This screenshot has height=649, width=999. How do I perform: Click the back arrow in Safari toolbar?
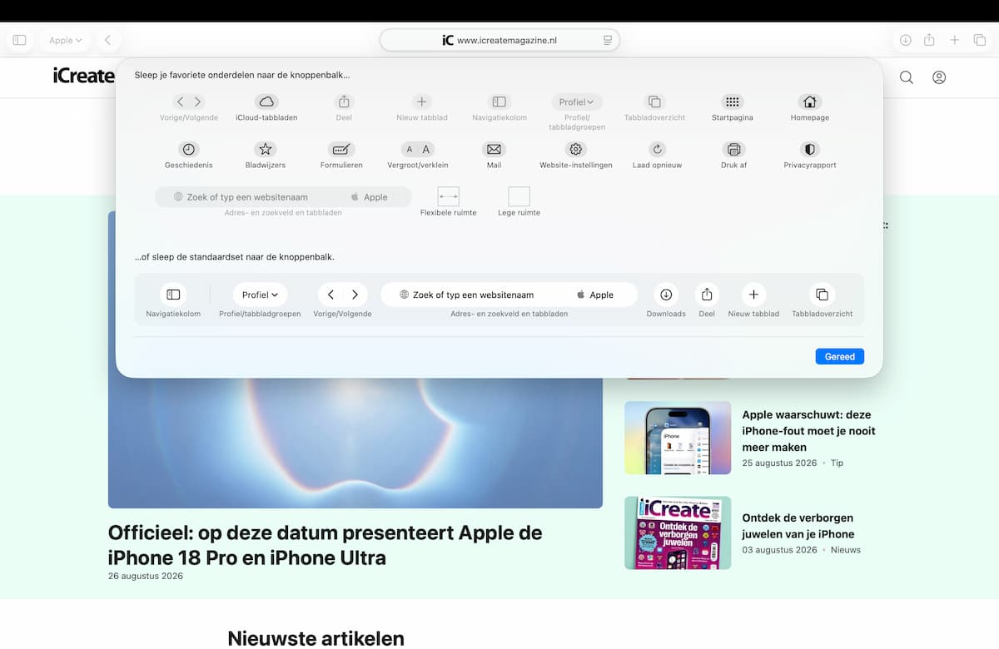tap(107, 40)
